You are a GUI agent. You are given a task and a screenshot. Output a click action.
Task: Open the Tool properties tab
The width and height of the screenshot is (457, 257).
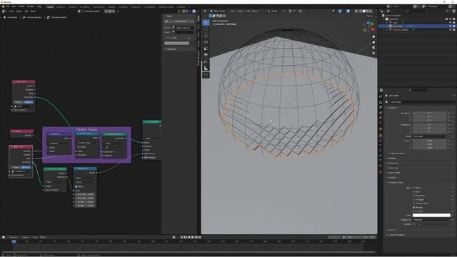(381, 96)
